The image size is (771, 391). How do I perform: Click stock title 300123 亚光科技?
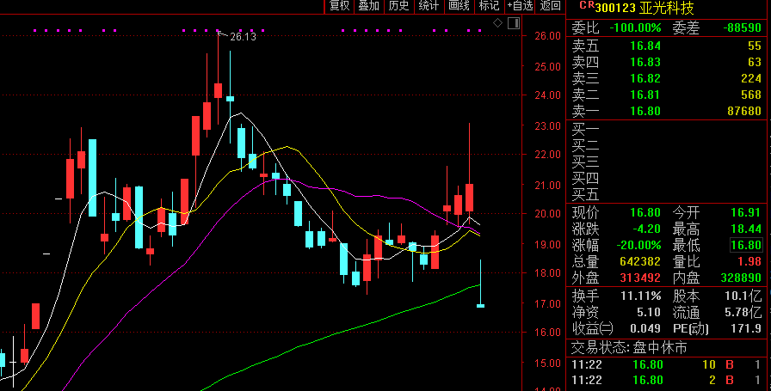tap(645, 8)
